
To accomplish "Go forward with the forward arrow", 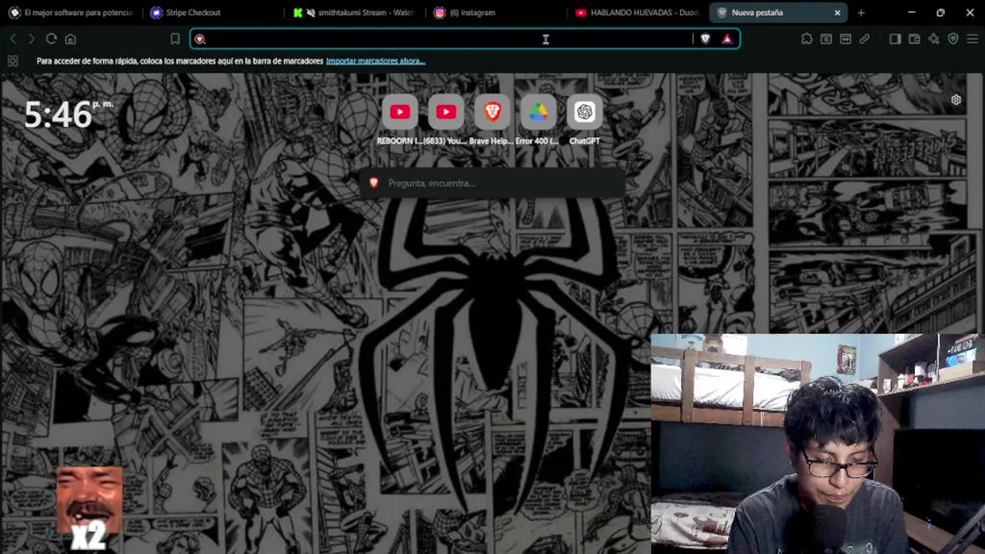I will [32, 39].
